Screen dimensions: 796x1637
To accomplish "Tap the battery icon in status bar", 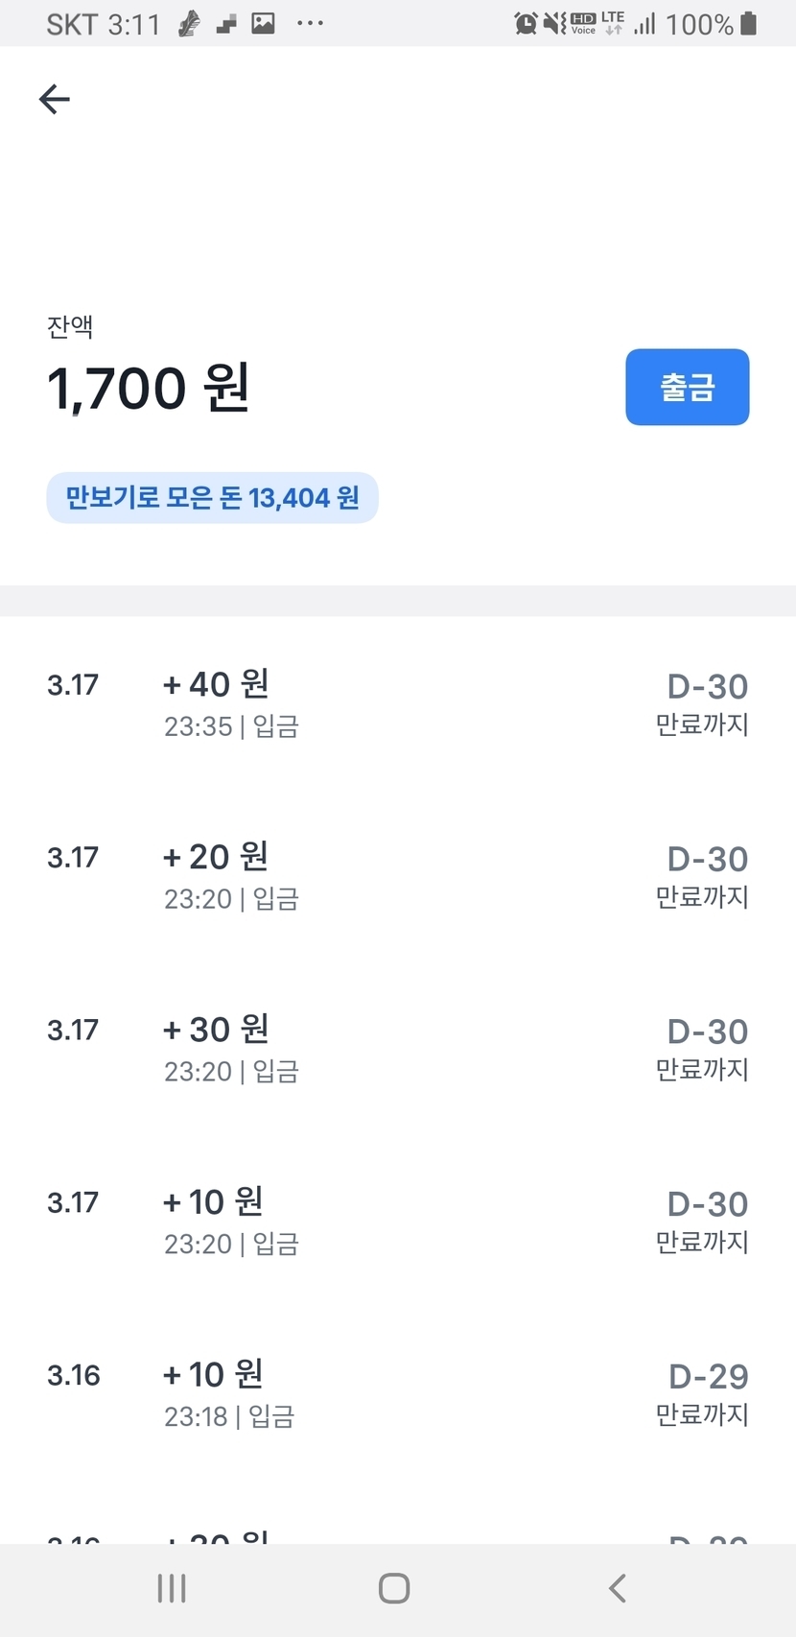I will (749, 23).
